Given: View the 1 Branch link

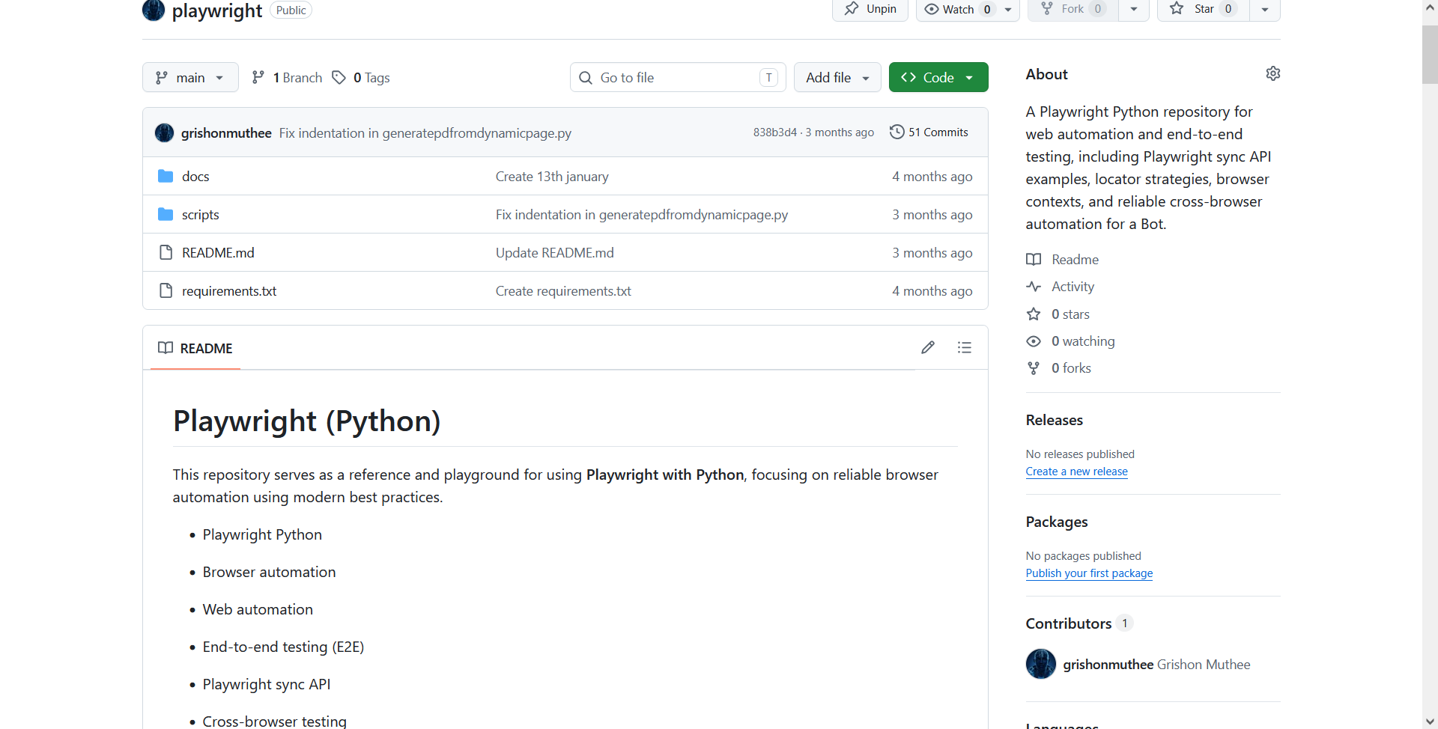Looking at the screenshot, I should (x=287, y=77).
